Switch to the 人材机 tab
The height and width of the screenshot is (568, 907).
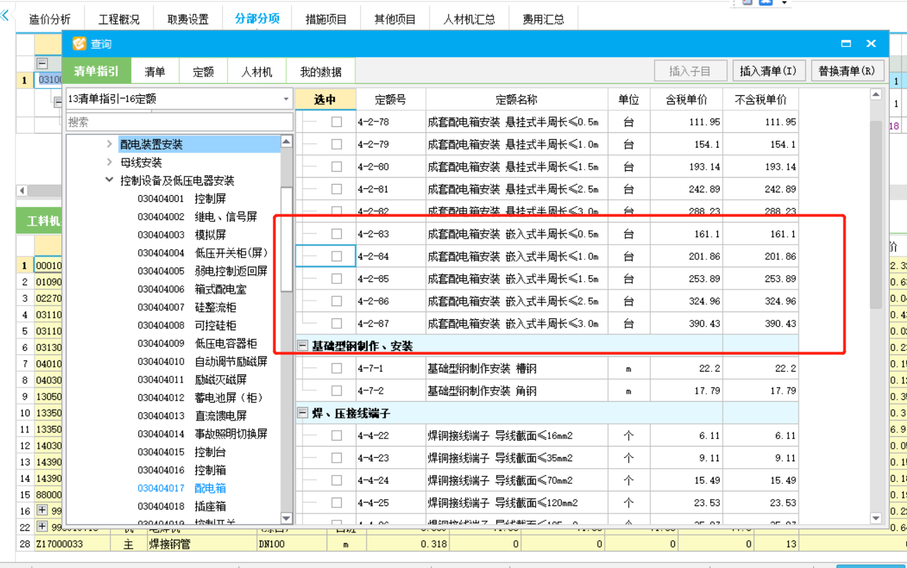click(x=257, y=72)
